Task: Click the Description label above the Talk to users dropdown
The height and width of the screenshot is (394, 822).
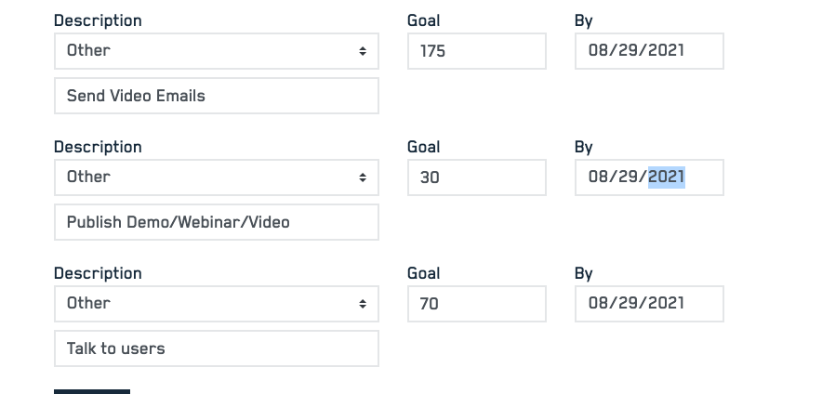Action: [x=98, y=273]
